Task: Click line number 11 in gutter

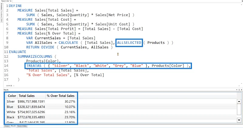Action: coord(6,52)
